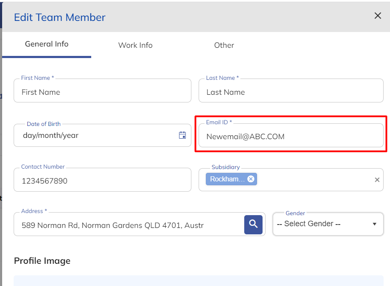390x286 pixels.
Task: Focus the First Name input field
Action: (102, 92)
